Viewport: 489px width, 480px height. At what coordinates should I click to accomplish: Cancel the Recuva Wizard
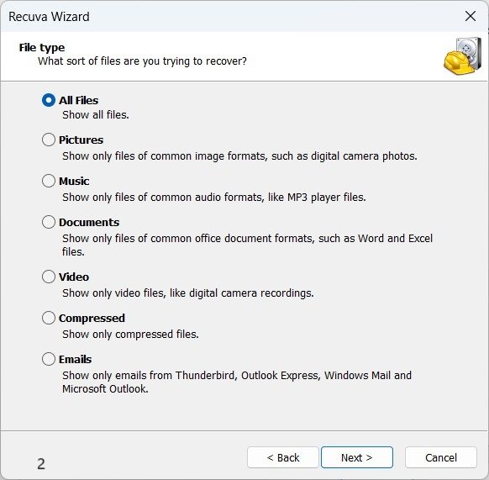tap(441, 457)
